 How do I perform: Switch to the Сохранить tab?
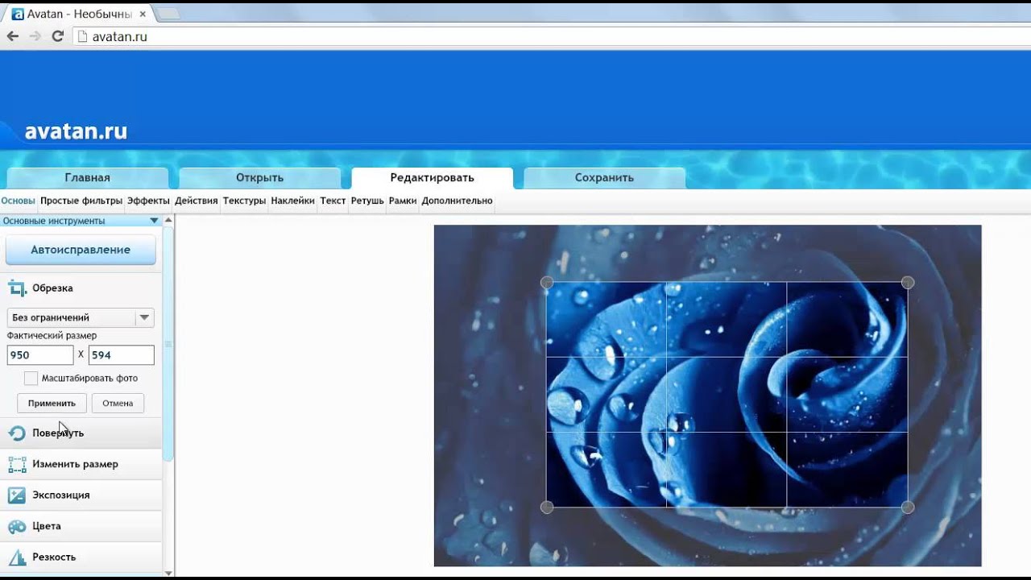click(605, 178)
